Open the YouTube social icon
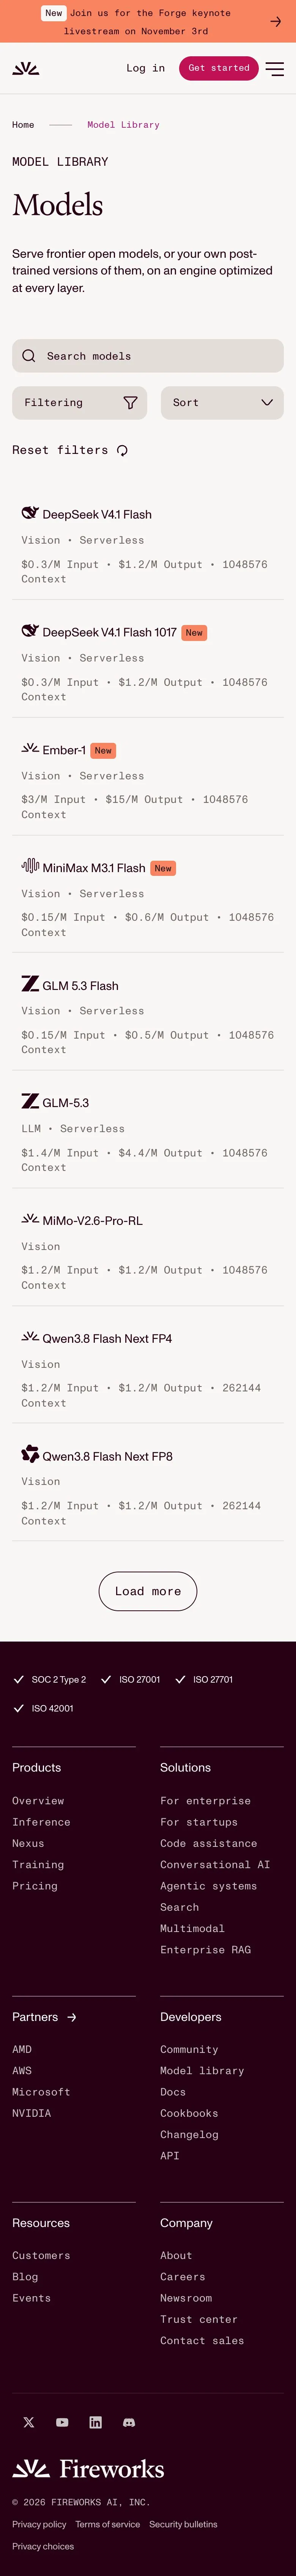 [x=62, y=2422]
